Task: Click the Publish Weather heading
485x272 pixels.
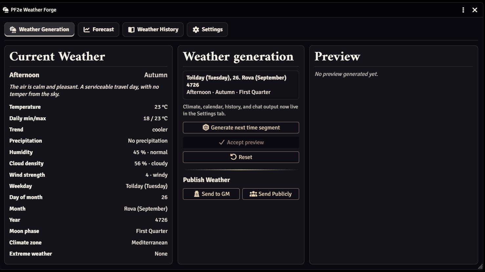Action: click(x=207, y=180)
